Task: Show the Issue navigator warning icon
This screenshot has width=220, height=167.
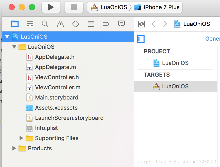Action: point(60,24)
